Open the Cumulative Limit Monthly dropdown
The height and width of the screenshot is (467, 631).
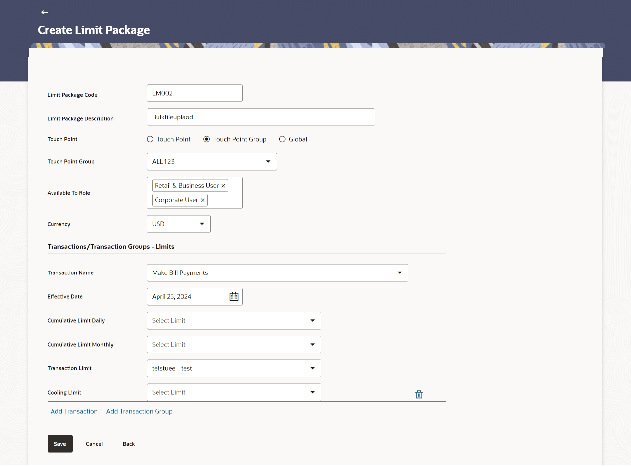(234, 345)
